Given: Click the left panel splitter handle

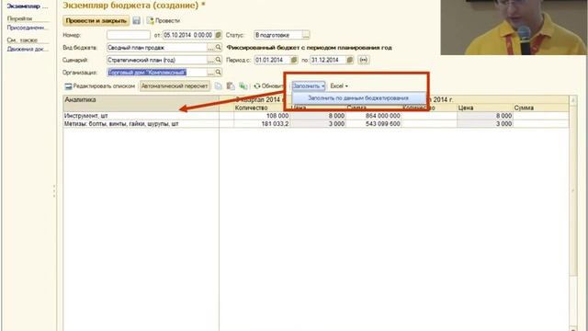Looking at the screenshot, I should 54,191.
